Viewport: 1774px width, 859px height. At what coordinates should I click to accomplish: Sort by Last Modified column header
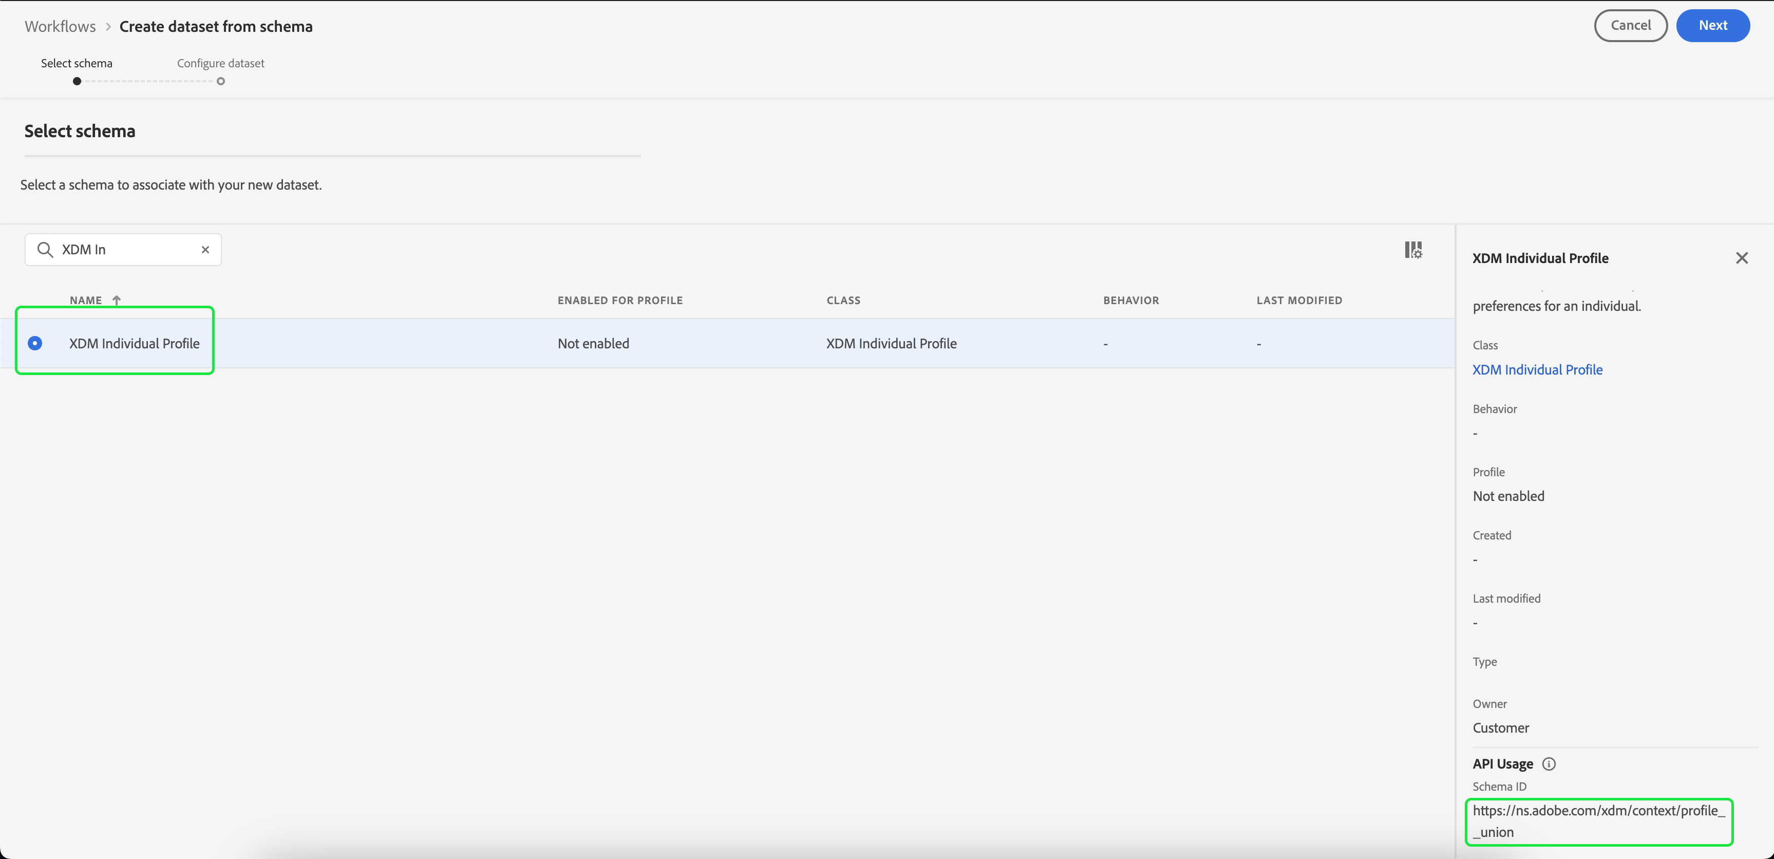pyautogui.click(x=1299, y=301)
